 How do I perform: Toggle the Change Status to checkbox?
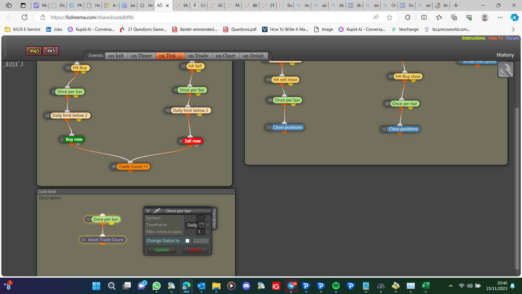pos(187,241)
